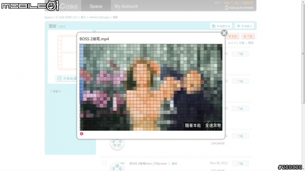The image size is (305, 171).
Task: Click the folder icon in 新增資料夾
Action: coord(213,26)
